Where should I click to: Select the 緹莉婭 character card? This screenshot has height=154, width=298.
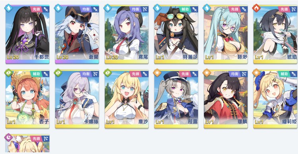pos(276,99)
